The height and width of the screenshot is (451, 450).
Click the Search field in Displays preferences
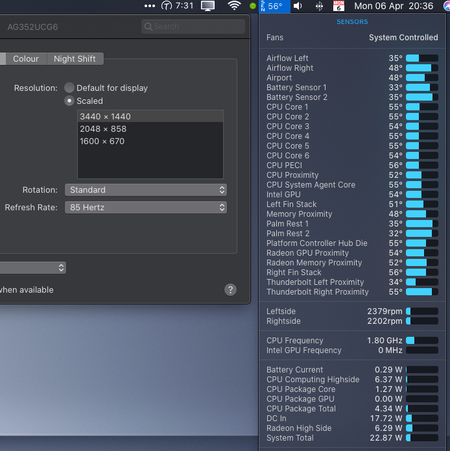click(193, 27)
